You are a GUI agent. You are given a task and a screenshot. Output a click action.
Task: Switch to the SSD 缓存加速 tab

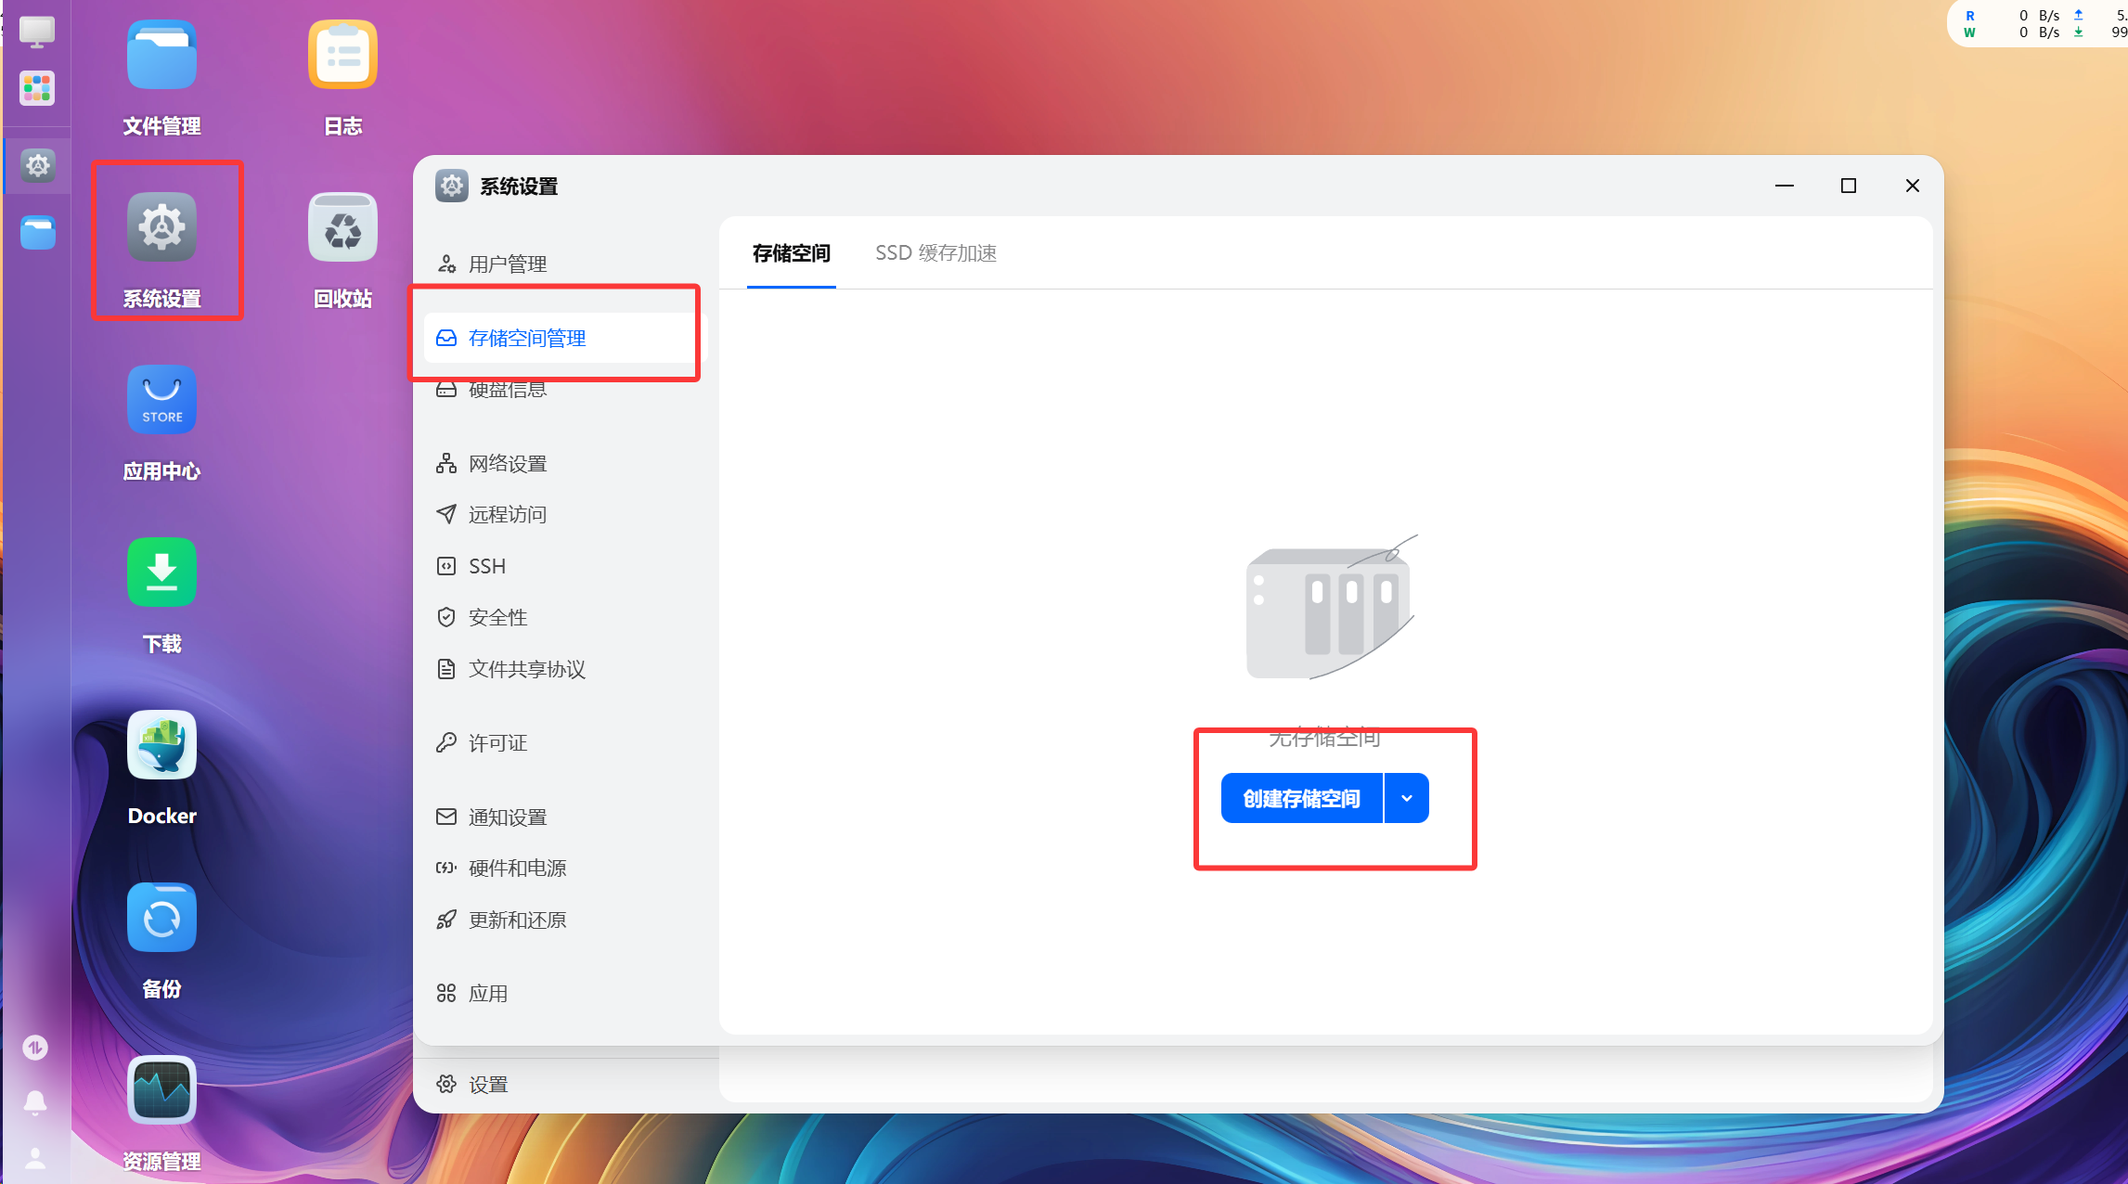point(935,253)
